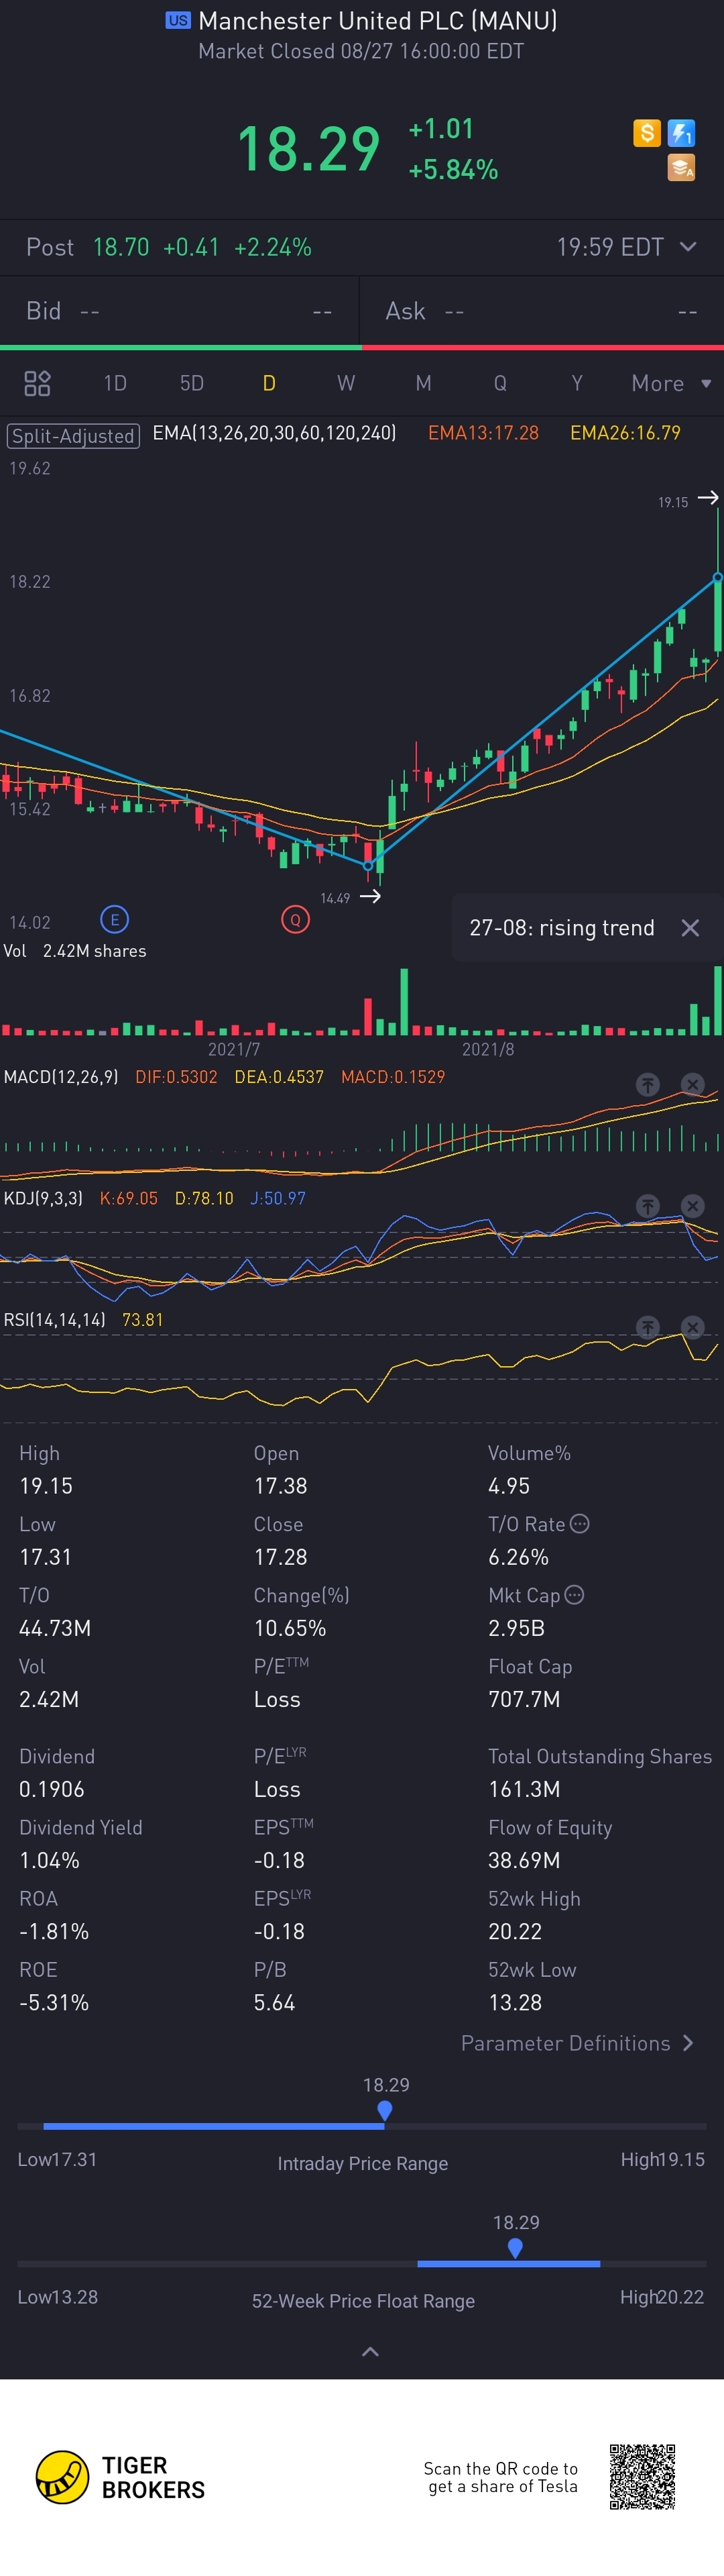Image resolution: width=724 pixels, height=2576 pixels.
Task: Remove the KDJ indicator panel
Action: click(x=692, y=1206)
